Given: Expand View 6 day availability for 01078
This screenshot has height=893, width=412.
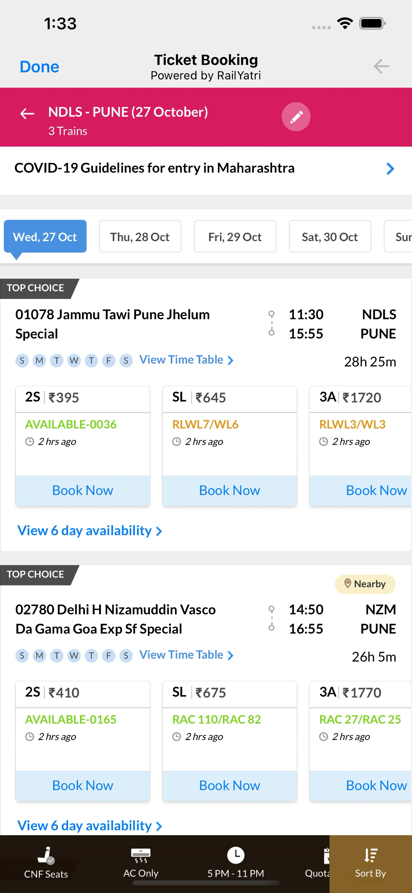Looking at the screenshot, I should 90,531.
